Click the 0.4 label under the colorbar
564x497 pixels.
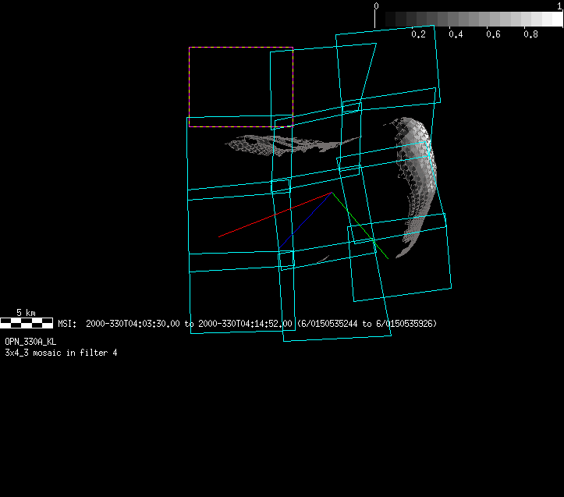click(456, 34)
